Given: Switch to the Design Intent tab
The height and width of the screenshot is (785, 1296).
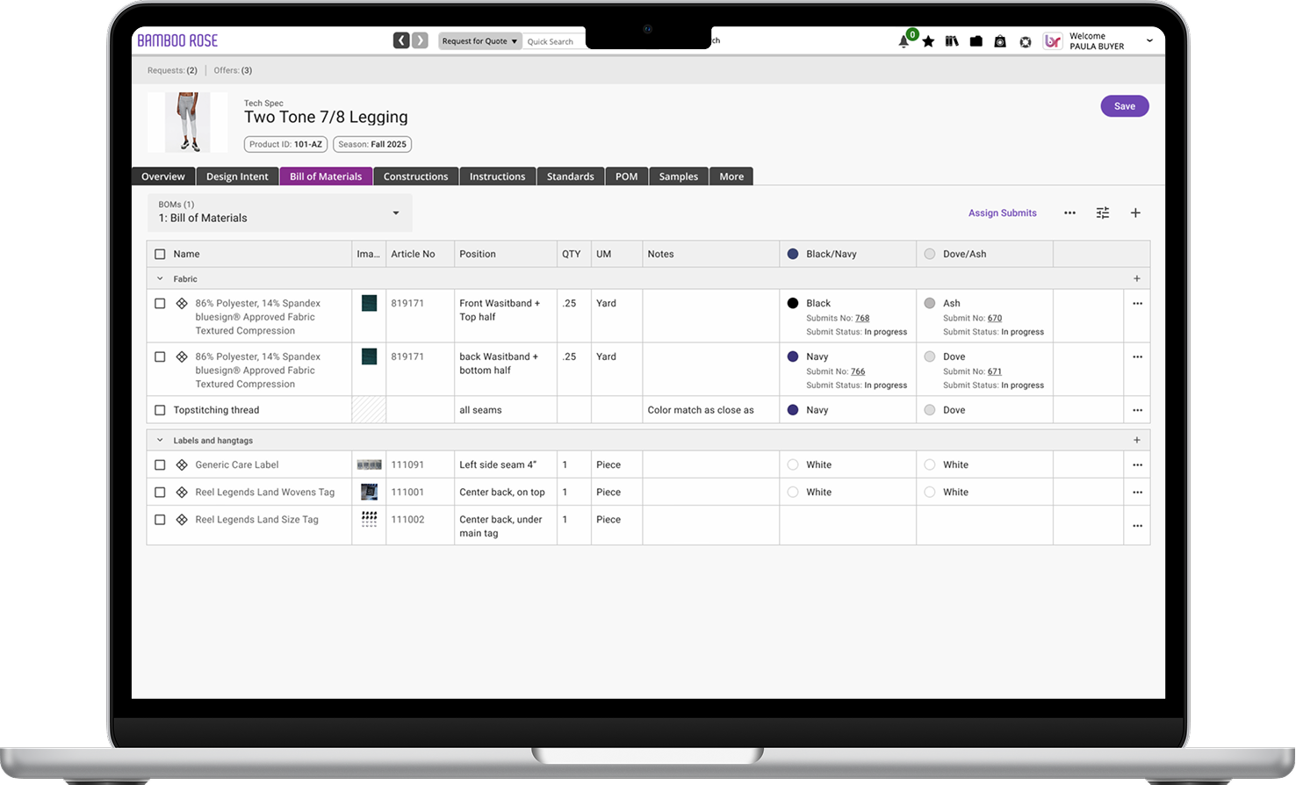Looking at the screenshot, I should tap(237, 176).
